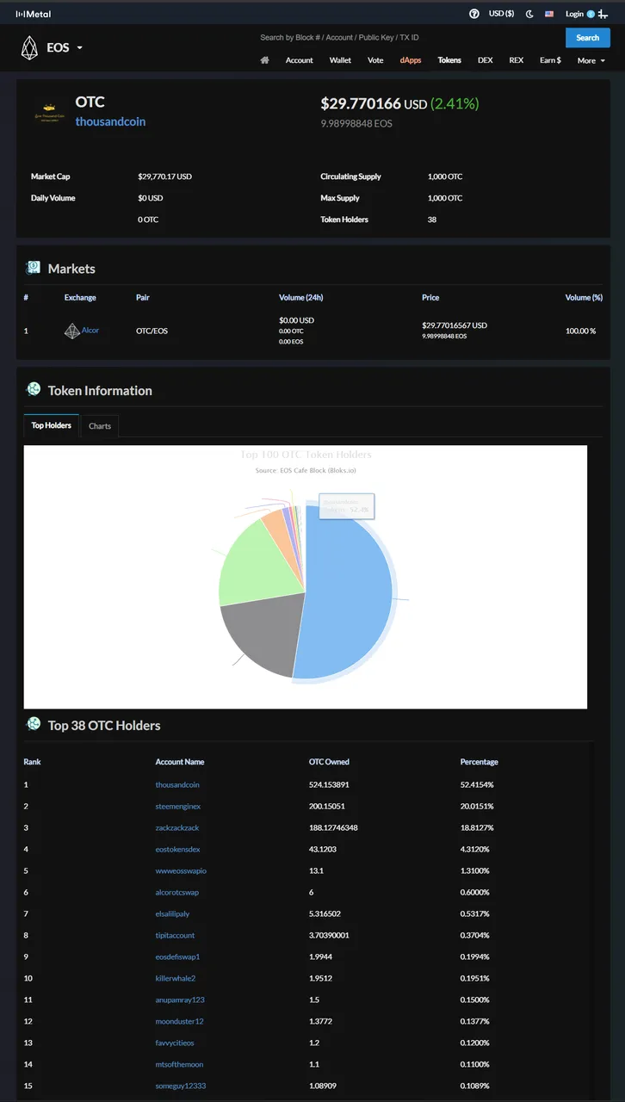625x1102 pixels.
Task: Click the Percentage column header
Action: [x=480, y=762]
